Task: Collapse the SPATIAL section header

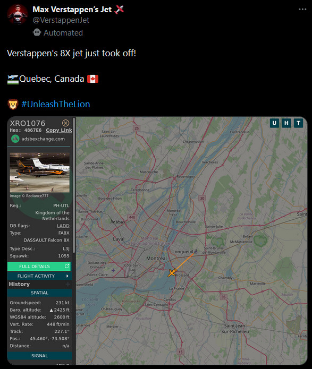Action: pos(39,293)
